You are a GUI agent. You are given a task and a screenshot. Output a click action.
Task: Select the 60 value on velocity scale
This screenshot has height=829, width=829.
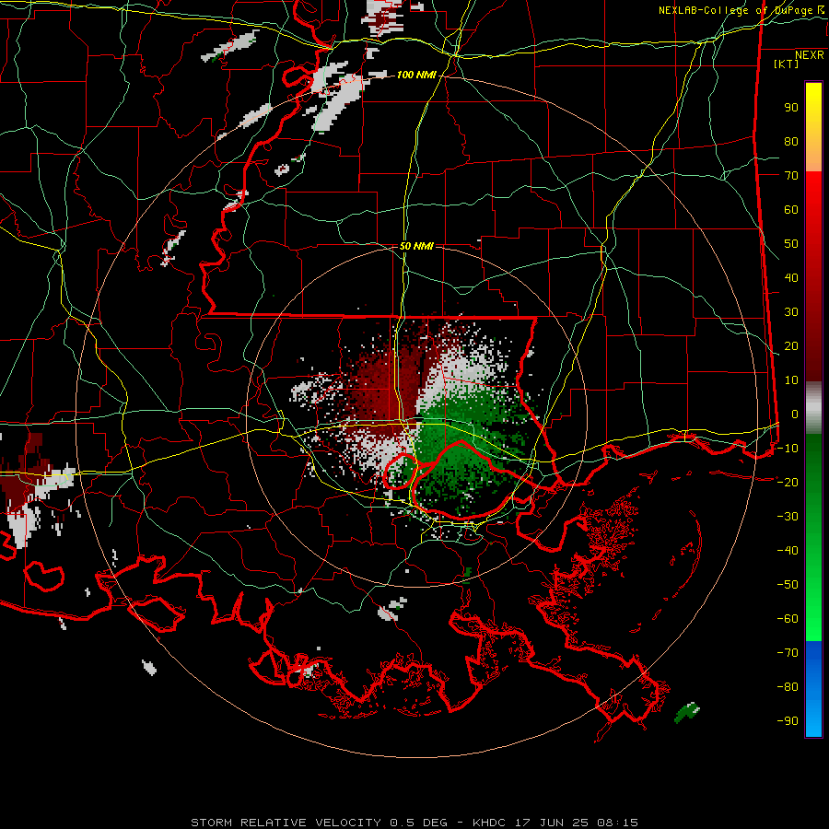pos(791,210)
